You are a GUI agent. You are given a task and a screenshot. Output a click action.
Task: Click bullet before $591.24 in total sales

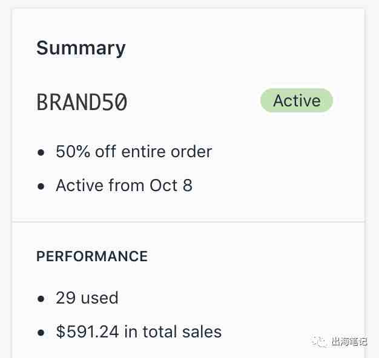click(x=41, y=333)
